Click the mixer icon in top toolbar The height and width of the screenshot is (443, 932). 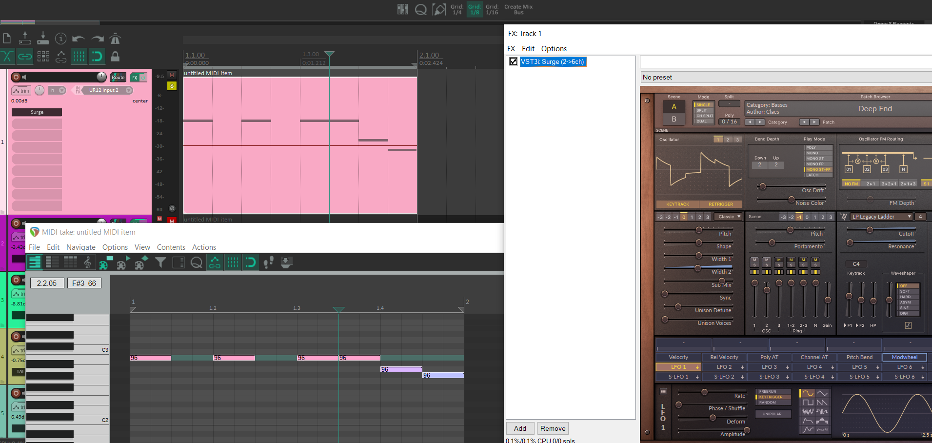[402, 9]
